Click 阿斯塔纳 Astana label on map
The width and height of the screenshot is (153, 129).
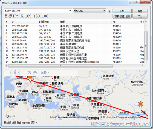108,77
